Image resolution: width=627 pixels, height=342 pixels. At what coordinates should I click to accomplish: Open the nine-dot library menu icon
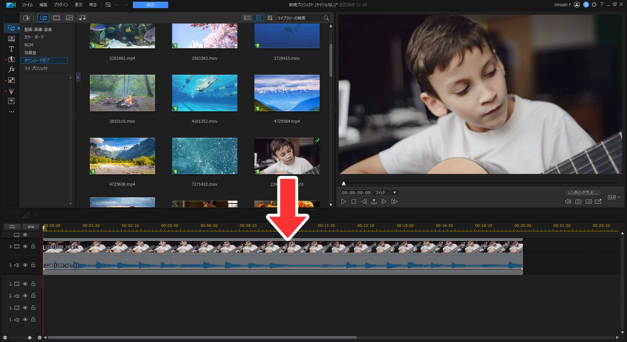coord(270,18)
